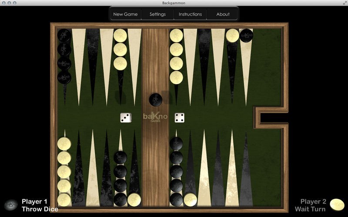Select the bottom black checker in top-left stack
348x217 pixels.
tap(64, 77)
